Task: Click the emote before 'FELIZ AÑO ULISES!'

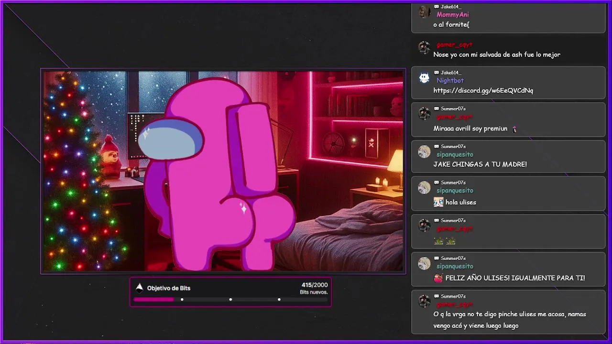Action: click(x=438, y=278)
